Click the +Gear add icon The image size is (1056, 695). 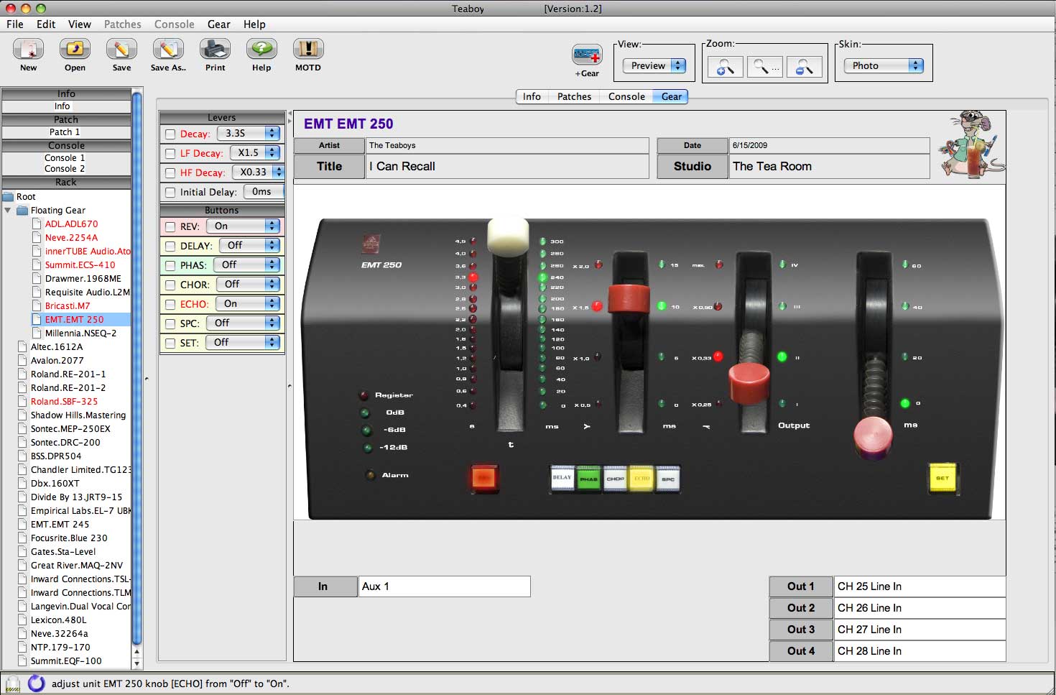(x=587, y=55)
